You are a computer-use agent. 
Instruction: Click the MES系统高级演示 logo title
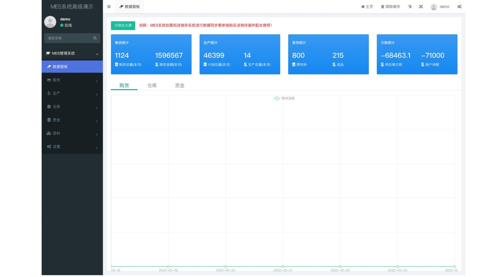[x=72, y=6]
